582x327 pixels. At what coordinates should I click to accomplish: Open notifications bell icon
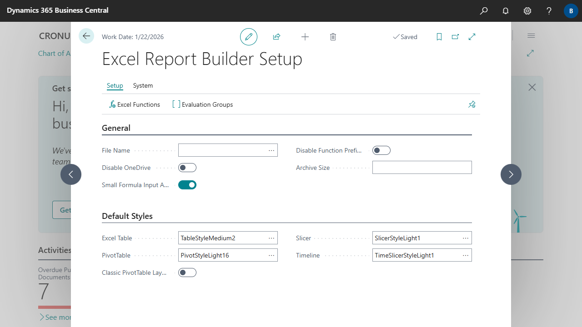pyautogui.click(x=506, y=11)
